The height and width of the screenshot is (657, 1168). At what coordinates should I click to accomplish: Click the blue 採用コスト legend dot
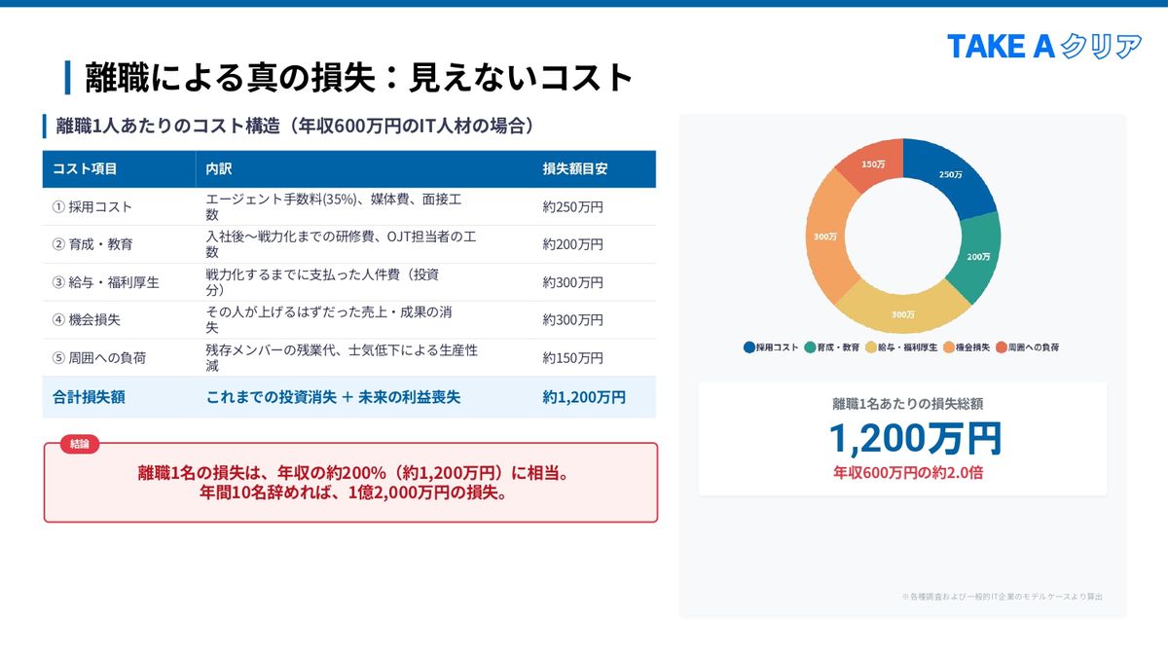point(748,347)
